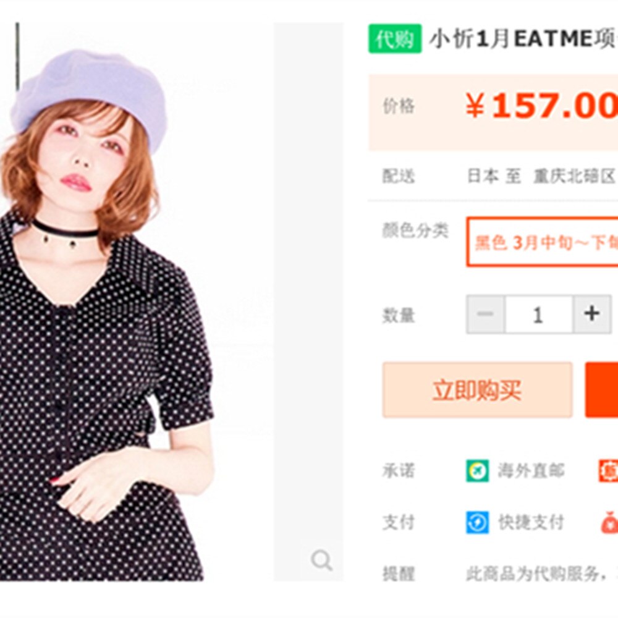Click the blue quick-pay lightning icon
This screenshot has width=618, height=618.
[477, 522]
